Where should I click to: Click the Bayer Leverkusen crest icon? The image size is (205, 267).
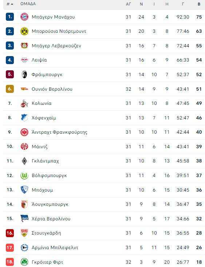(24, 46)
